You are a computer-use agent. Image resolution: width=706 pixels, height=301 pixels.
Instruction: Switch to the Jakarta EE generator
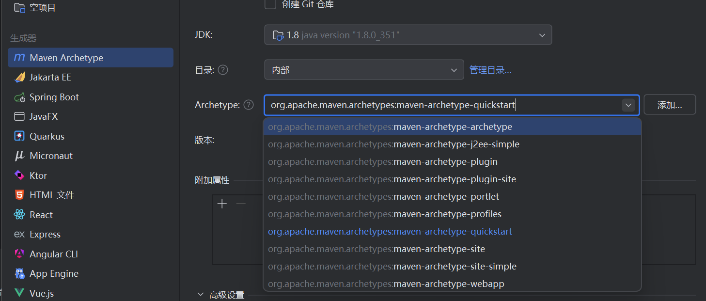(x=48, y=77)
